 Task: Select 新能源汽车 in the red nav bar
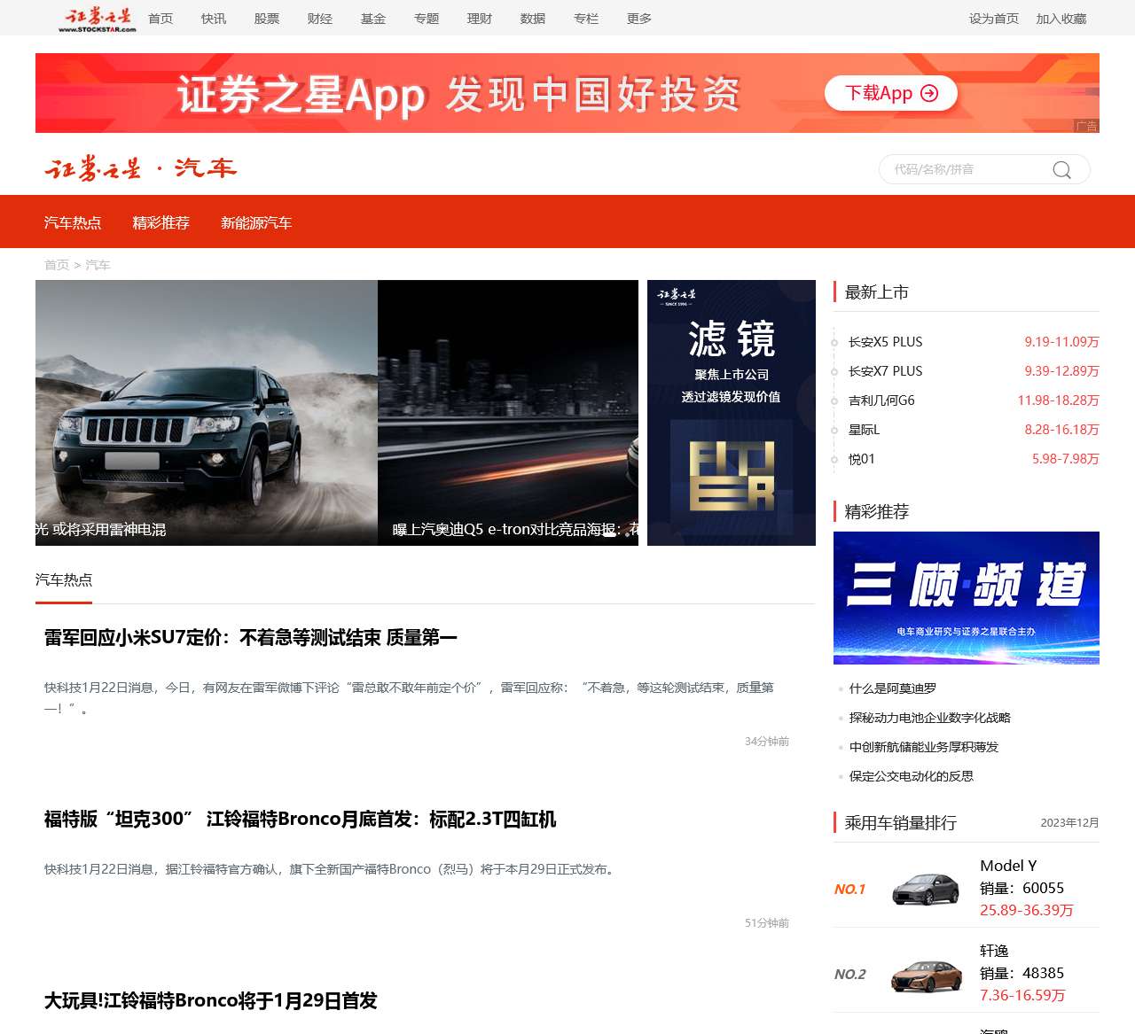(x=256, y=222)
